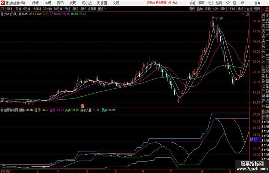Switch to 60分钟 period tab
The width and height of the screenshot is (269, 173).
pos(58,9)
